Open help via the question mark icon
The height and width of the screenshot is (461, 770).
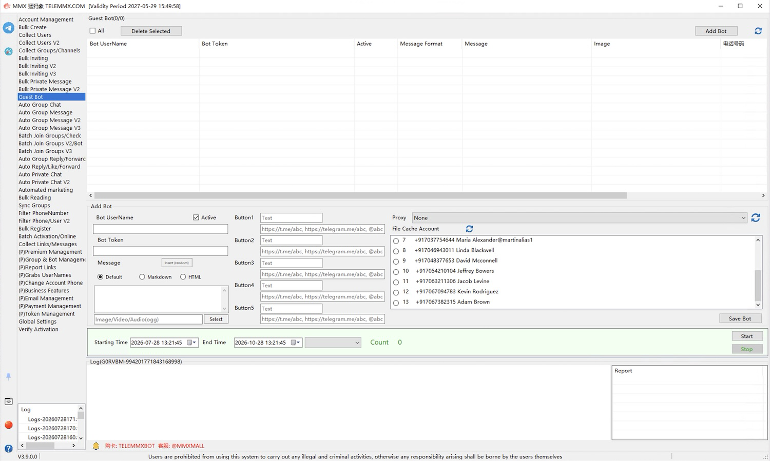point(8,449)
